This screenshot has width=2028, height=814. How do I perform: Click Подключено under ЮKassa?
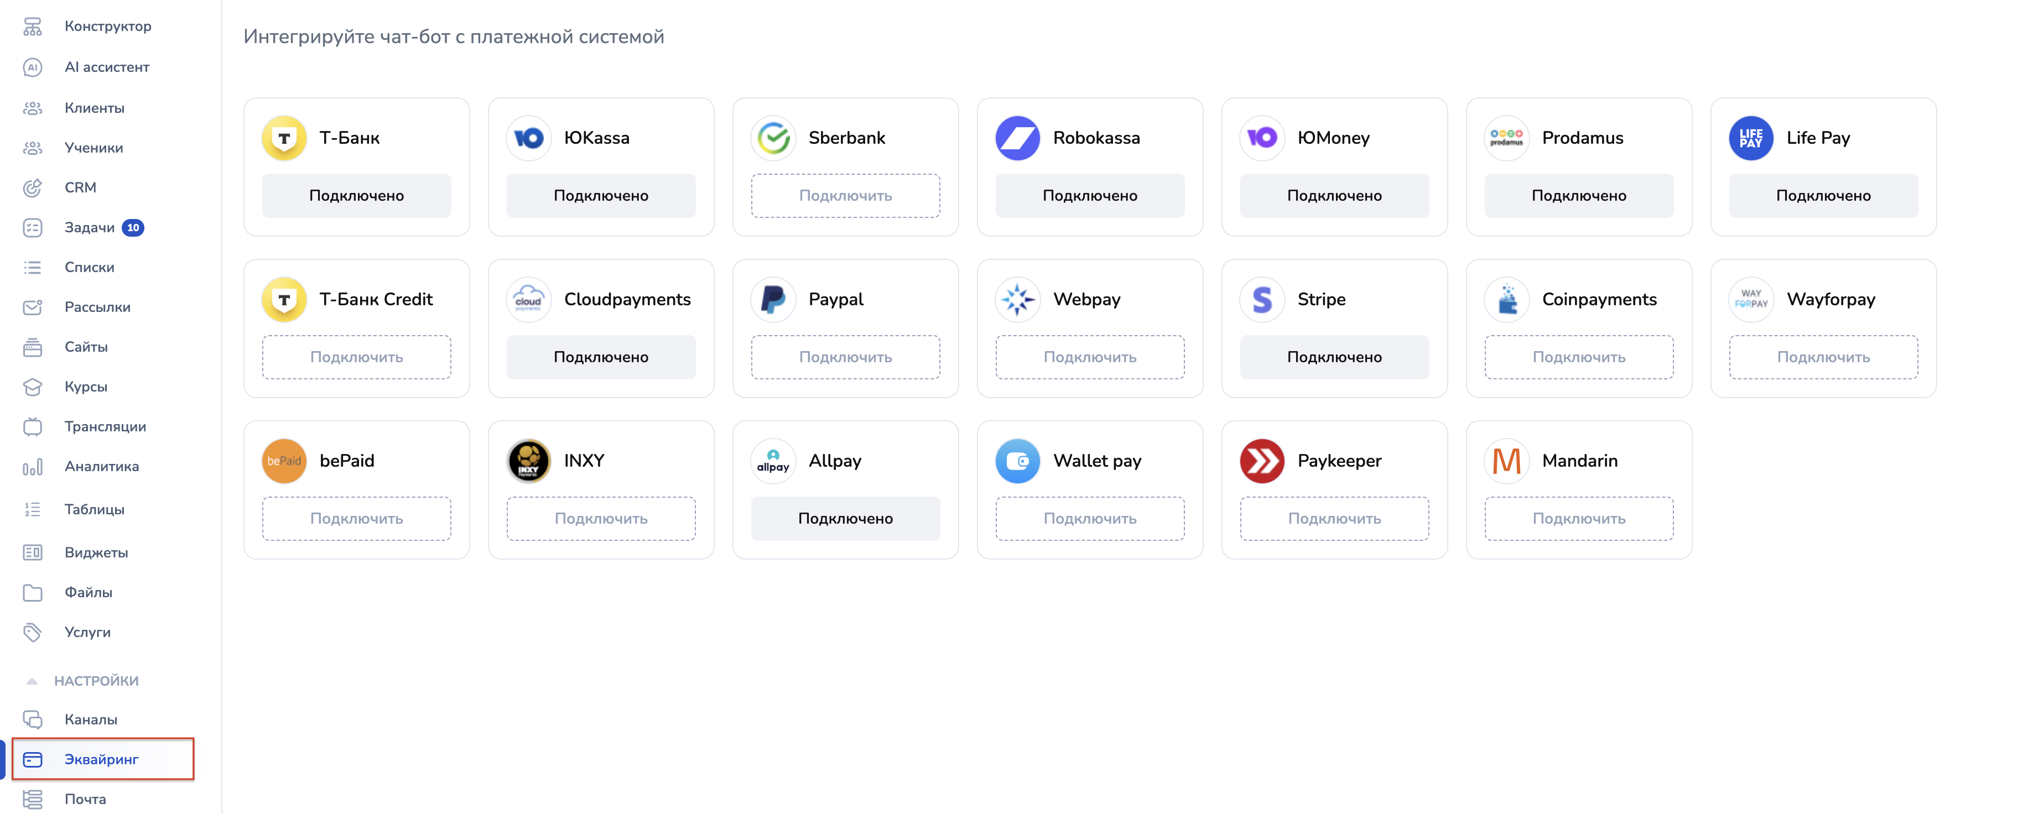coord(601,196)
